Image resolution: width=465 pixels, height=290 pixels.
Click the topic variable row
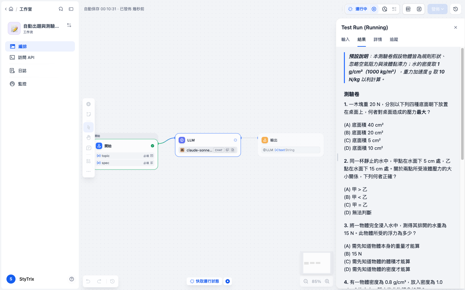pyautogui.click(x=125, y=156)
